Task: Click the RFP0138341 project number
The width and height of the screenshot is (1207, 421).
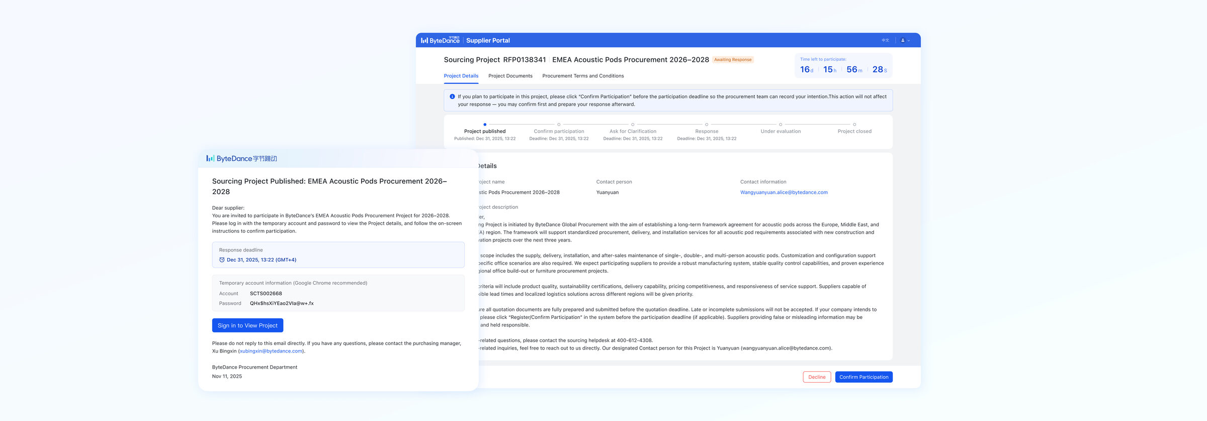Action: (525, 60)
